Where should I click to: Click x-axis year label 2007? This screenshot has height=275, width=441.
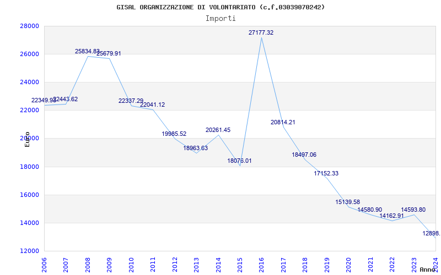click(66, 265)
